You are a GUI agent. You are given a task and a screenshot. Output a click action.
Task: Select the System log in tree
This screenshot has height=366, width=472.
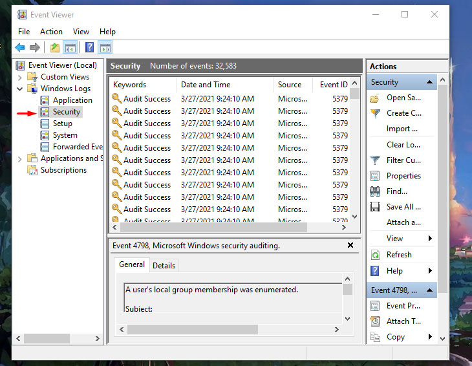(x=65, y=135)
